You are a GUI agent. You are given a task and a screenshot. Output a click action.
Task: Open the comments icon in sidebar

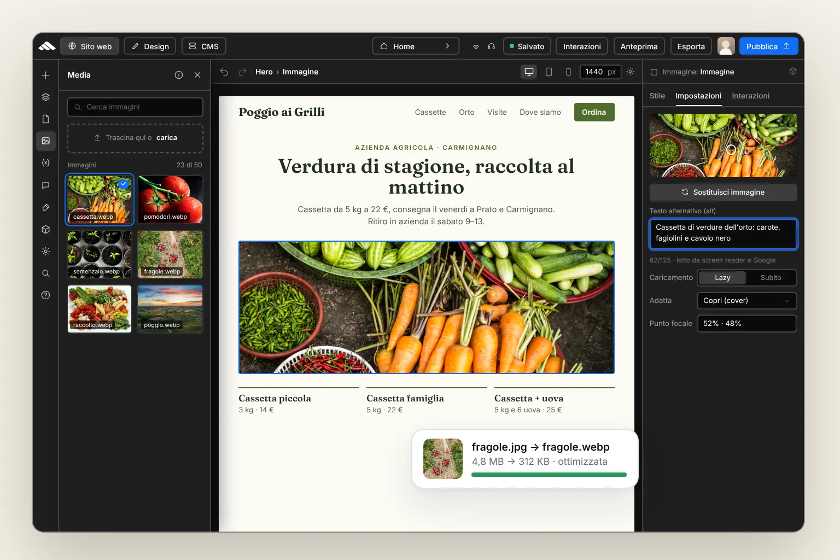tap(46, 185)
